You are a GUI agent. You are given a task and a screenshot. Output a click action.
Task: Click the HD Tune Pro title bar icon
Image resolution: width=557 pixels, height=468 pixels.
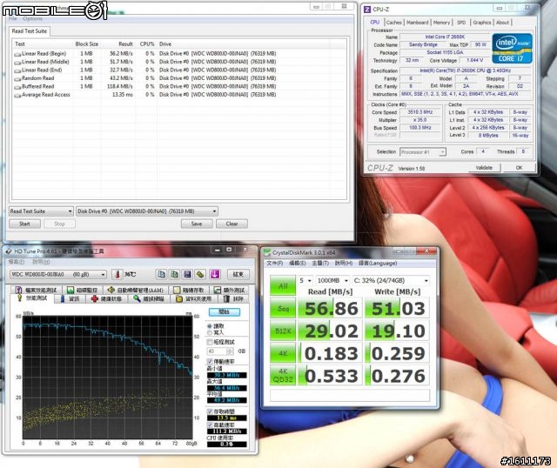(x=8, y=251)
